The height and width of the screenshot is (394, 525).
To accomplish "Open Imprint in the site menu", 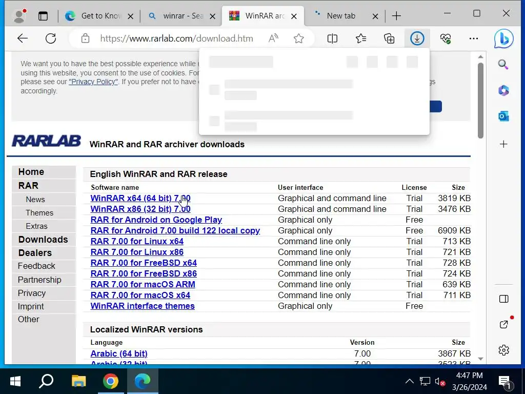I will pos(31,307).
